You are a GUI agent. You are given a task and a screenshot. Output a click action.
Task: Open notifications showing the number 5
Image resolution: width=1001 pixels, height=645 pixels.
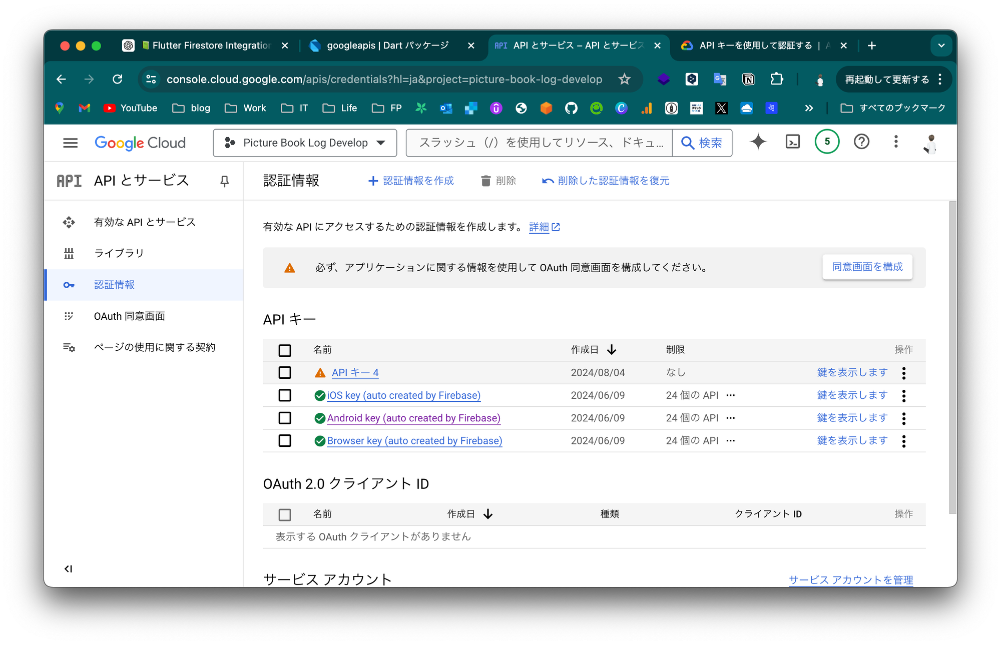827,142
